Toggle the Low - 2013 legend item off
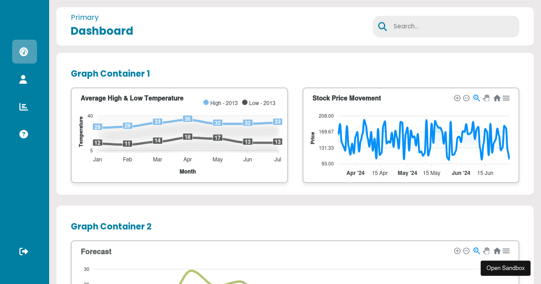Screen dimensions: 541x284 pyautogui.click(x=258, y=103)
